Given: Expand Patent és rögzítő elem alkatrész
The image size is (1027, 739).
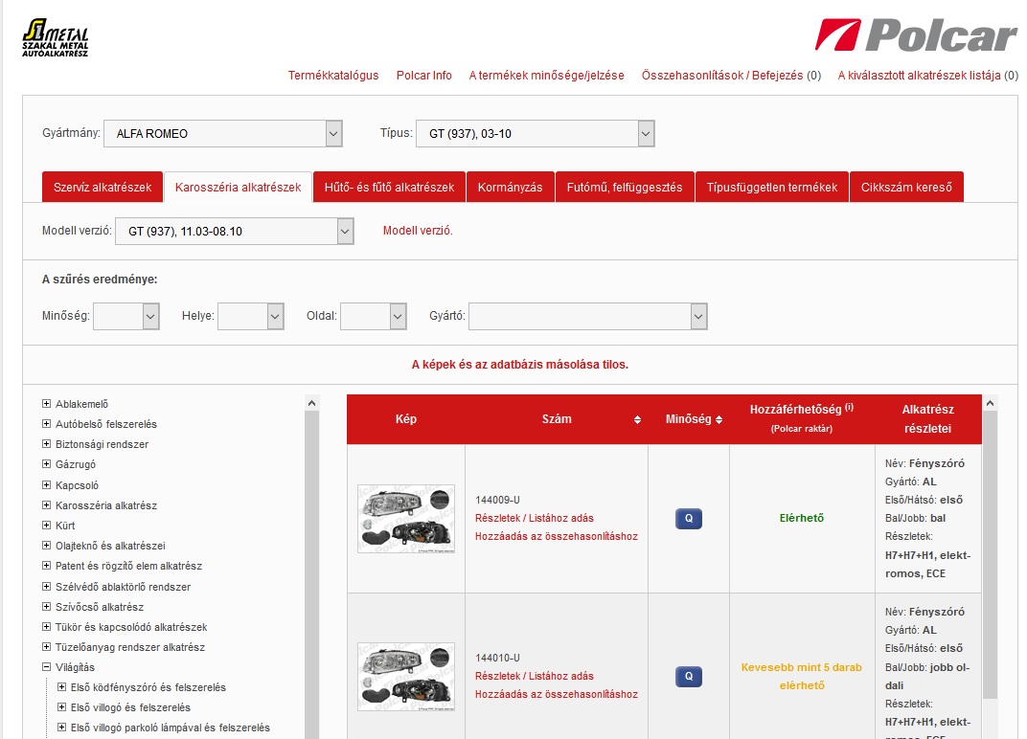Looking at the screenshot, I should pos(47,566).
